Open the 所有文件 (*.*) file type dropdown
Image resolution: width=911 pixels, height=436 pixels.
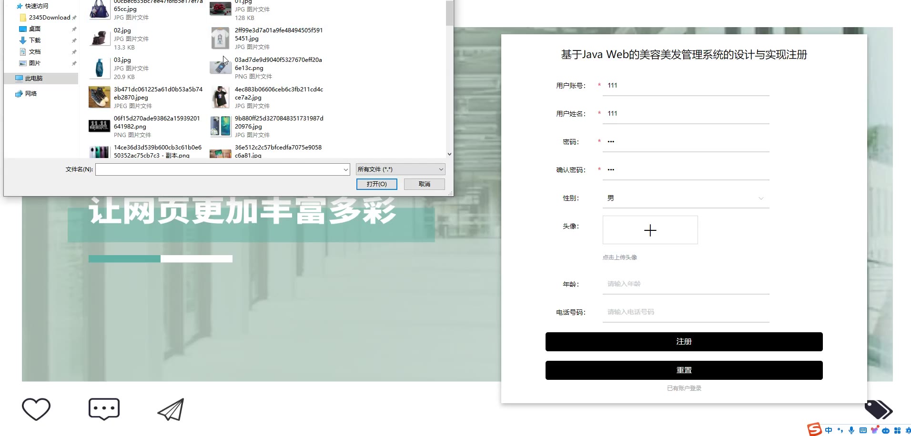[401, 169]
